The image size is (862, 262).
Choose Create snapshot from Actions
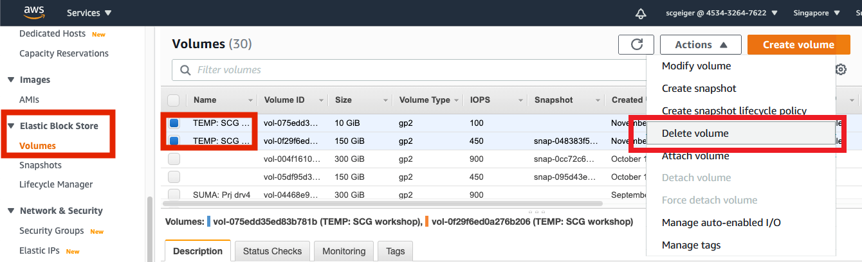click(x=699, y=88)
